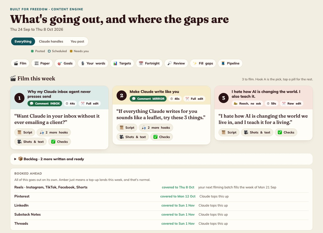Click the Comment MIRROR badge
The height and width of the screenshot is (233, 323).
(x=148, y=99)
